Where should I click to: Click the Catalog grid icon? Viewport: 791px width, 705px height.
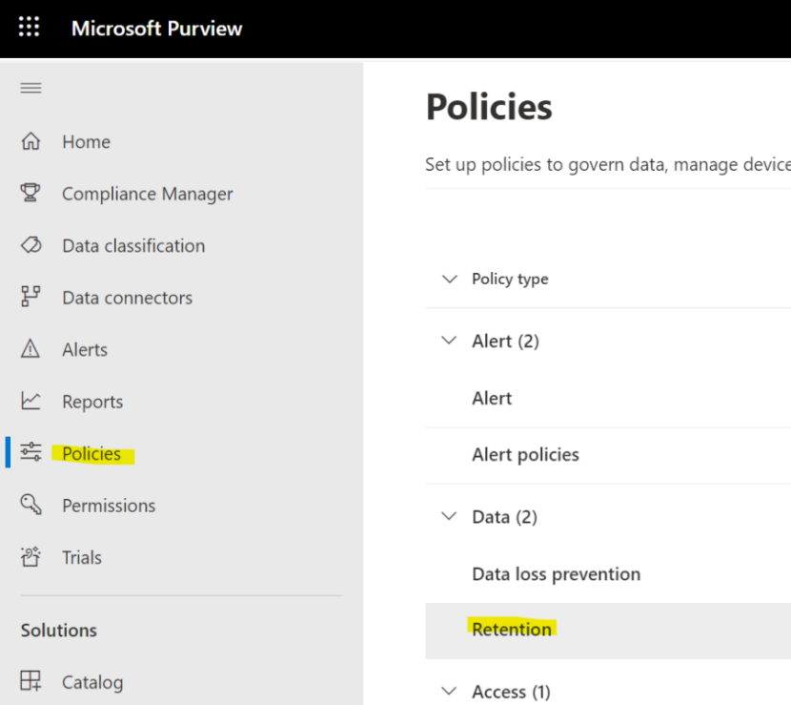coord(30,681)
